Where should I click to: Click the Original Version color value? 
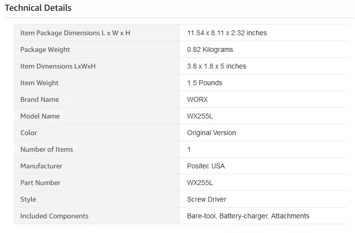pos(212,133)
